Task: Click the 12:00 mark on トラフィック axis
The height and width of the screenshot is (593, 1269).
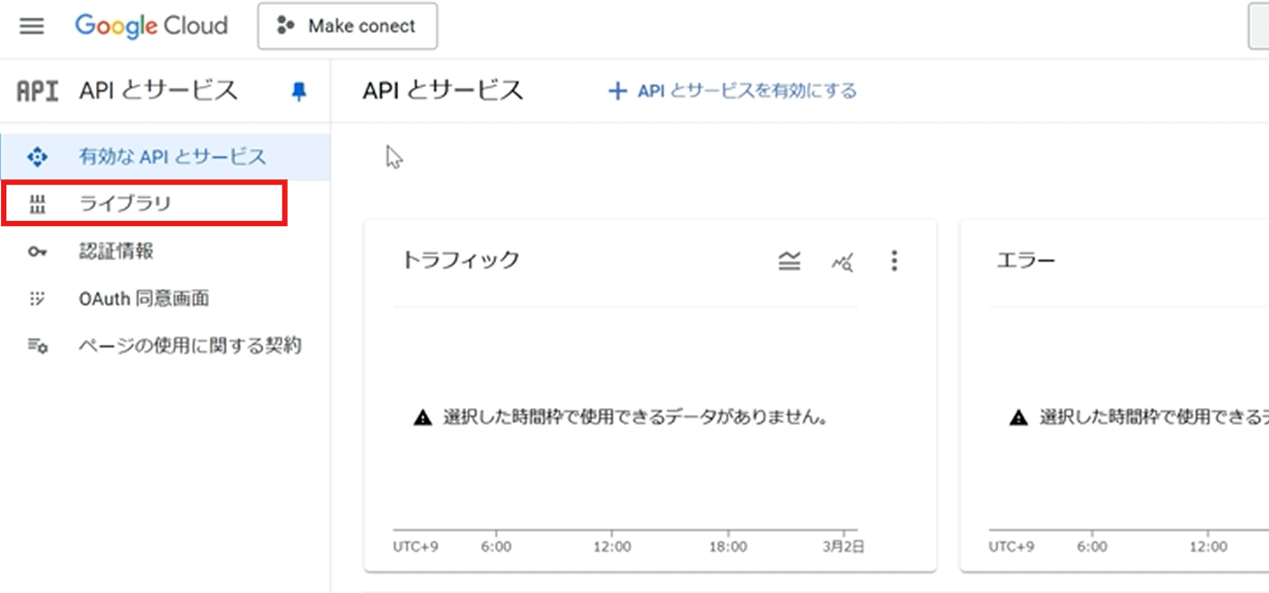Action: tap(612, 547)
